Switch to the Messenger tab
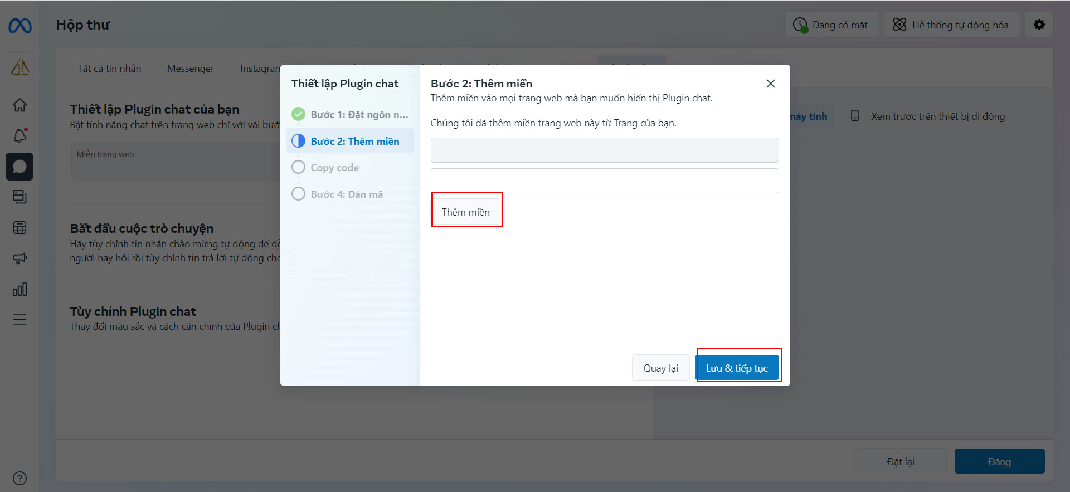1070x492 pixels. (190, 69)
